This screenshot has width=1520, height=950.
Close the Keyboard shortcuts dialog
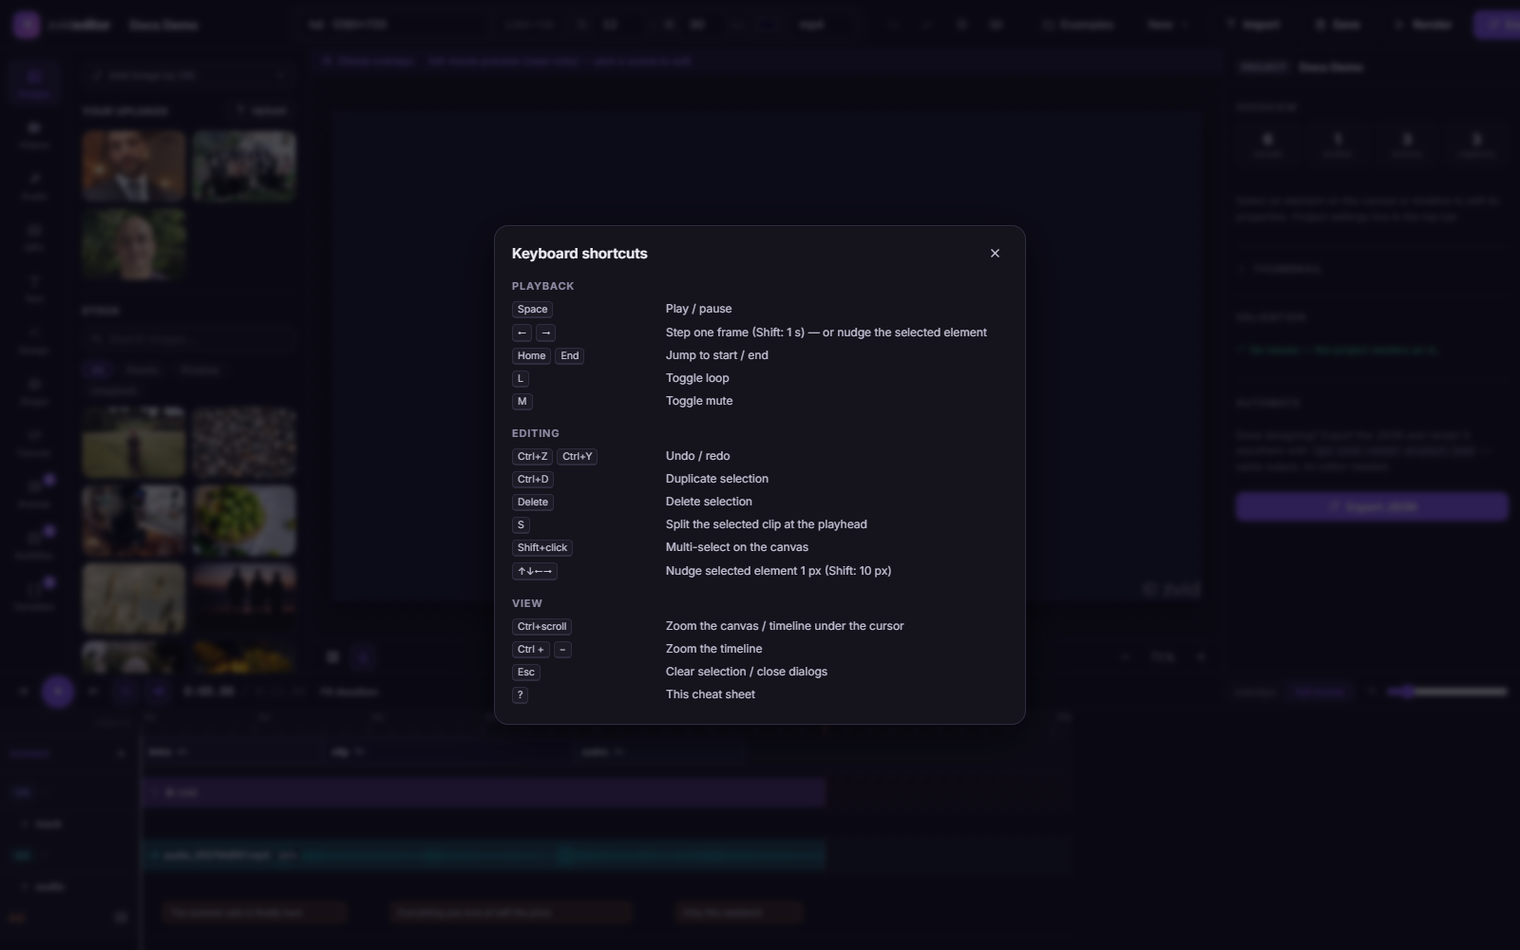pyautogui.click(x=995, y=253)
